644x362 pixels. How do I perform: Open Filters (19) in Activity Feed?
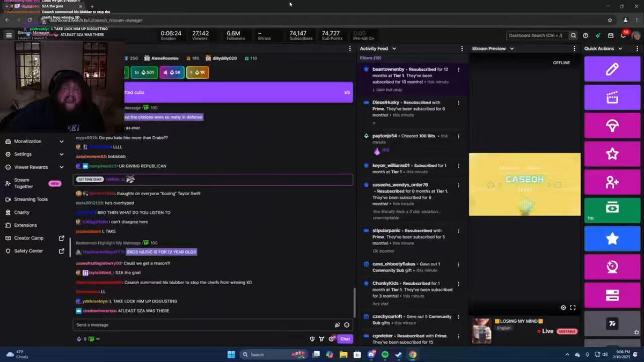[x=370, y=58]
